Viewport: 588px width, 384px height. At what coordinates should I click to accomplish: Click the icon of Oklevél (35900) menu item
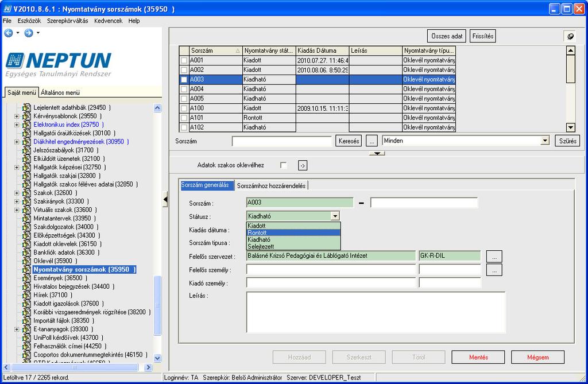click(x=26, y=261)
